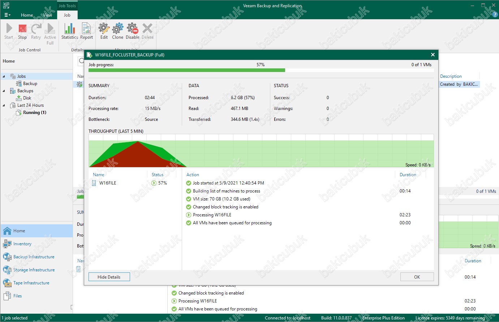The width and height of the screenshot is (499, 322).
Task: Disable the selected job
Action: (x=133, y=31)
